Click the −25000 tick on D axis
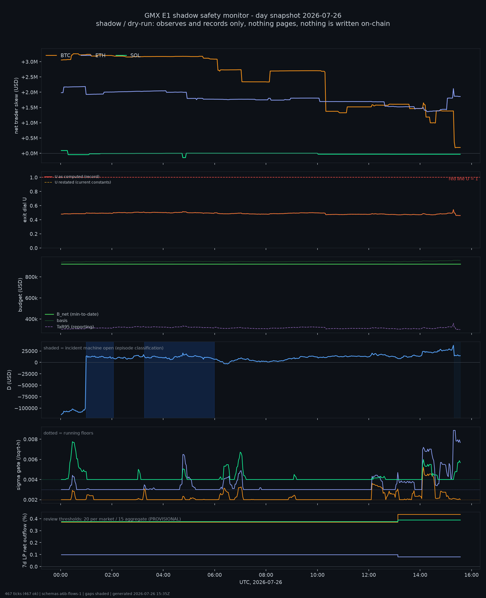The height and width of the screenshot is (598, 486). click(27, 374)
